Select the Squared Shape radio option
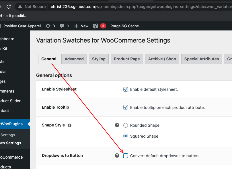232x169 pixels. (126, 136)
